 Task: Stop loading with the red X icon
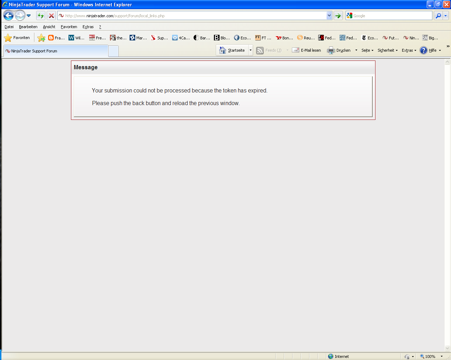pyautogui.click(x=51, y=15)
